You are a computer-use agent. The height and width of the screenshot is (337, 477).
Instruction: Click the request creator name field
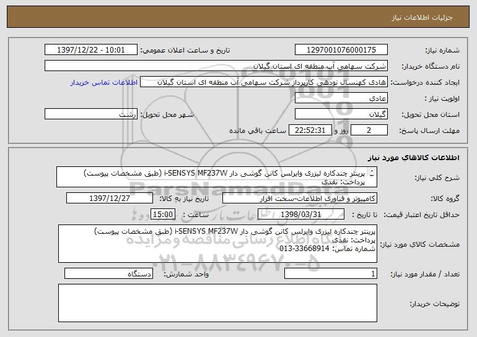tap(264, 82)
